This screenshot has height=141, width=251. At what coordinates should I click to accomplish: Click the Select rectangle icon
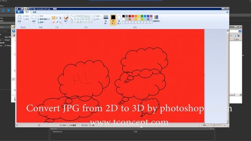(x=34, y=17)
